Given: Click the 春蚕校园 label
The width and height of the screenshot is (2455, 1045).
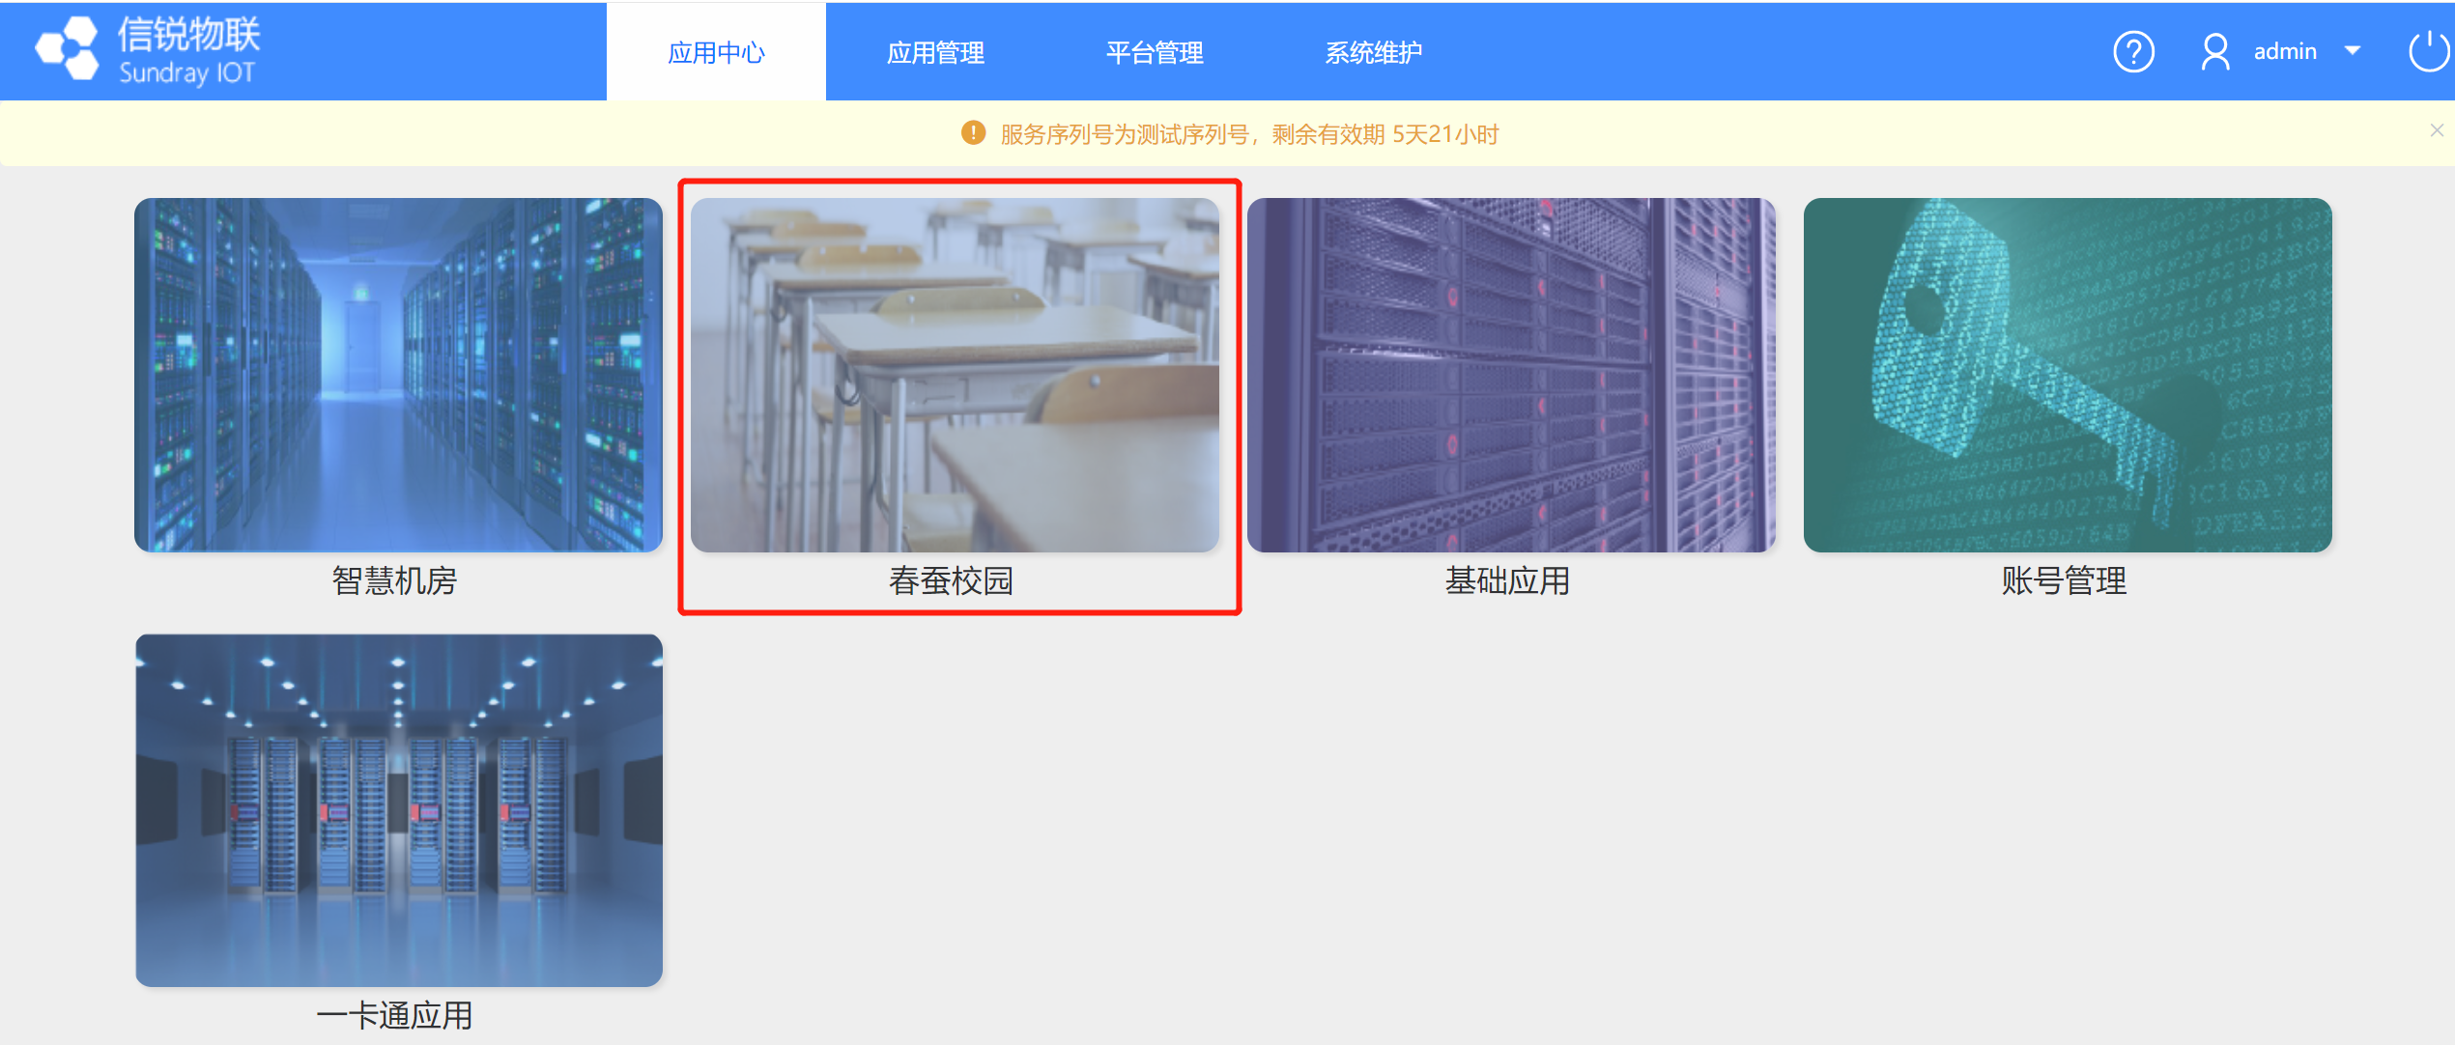Looking at the screenshot, I should point(951,580).
